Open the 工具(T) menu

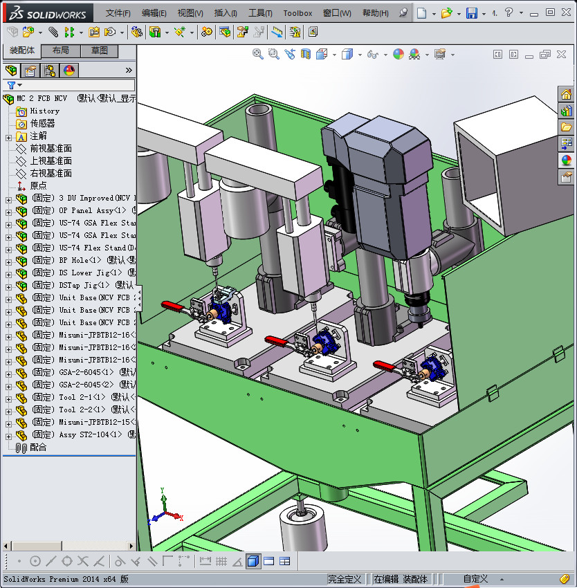pos(260,13)
